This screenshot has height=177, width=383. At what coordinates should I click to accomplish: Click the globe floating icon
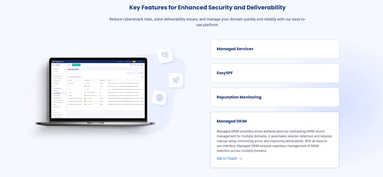[159, 97]
